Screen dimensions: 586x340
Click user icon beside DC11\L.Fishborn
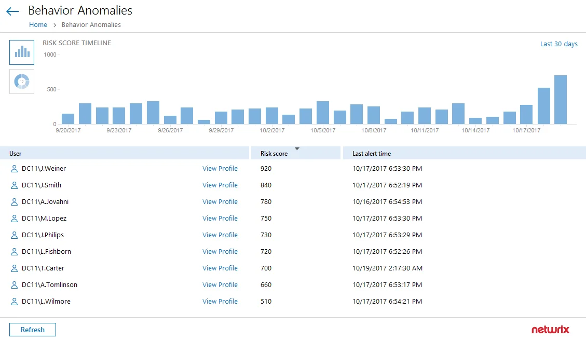(x=14, y=252)
